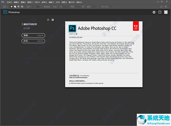
Task: Click the Ps logo in the title bar
Action: pos(3,2)
